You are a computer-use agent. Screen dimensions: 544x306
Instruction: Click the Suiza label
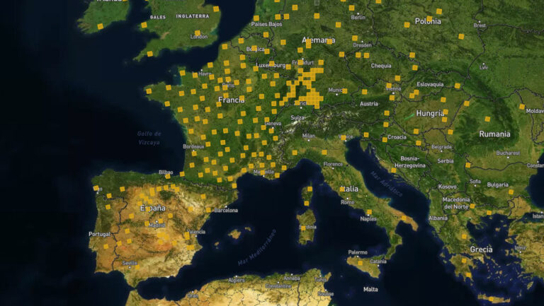tap(297, 118)
